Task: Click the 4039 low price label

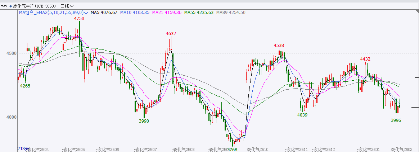Action: pos(302,115)
